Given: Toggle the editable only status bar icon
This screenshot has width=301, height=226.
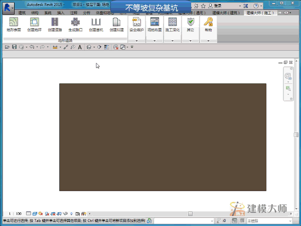Looking at the screenshot, I should click(x=234, y=220).
